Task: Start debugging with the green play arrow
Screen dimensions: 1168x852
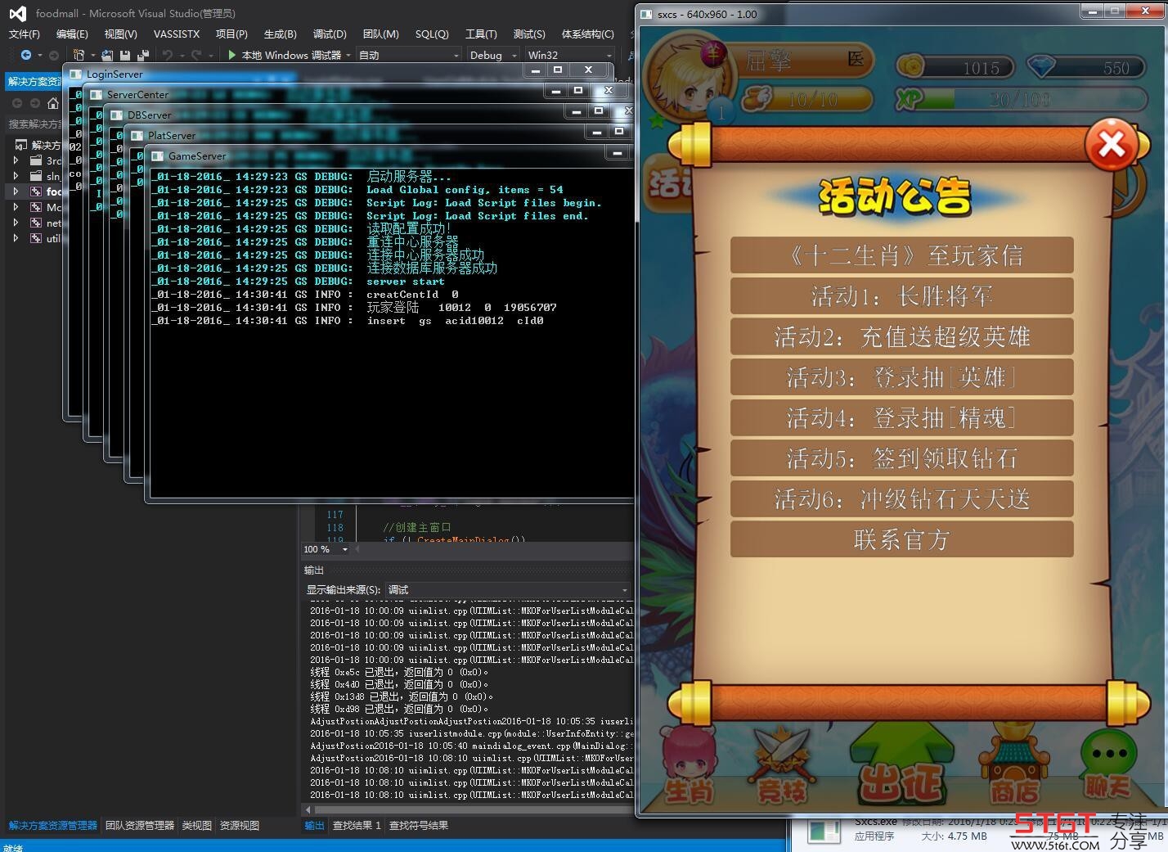Action: pyautogui.click(x=232, y=56)
